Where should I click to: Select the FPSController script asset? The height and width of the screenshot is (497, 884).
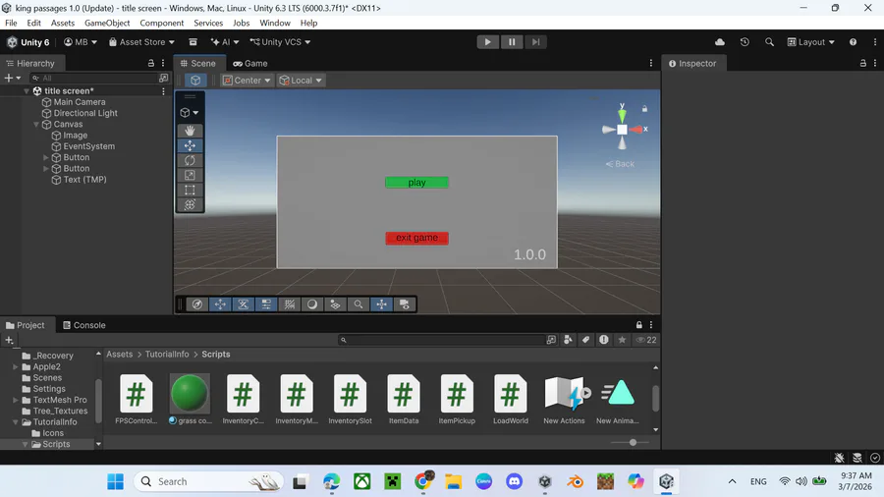136,399
